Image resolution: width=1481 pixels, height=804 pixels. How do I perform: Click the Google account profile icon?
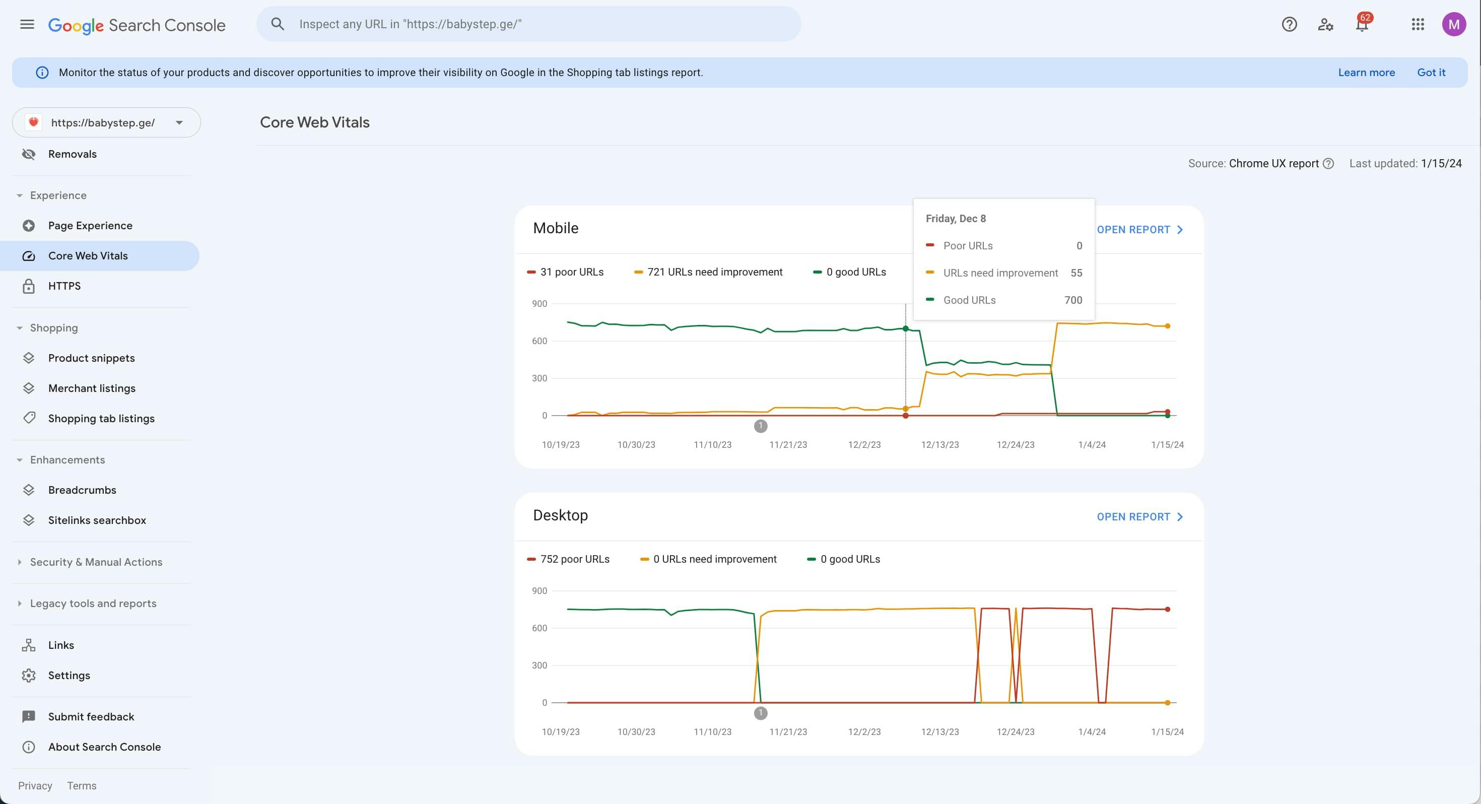click(1453, 24)
